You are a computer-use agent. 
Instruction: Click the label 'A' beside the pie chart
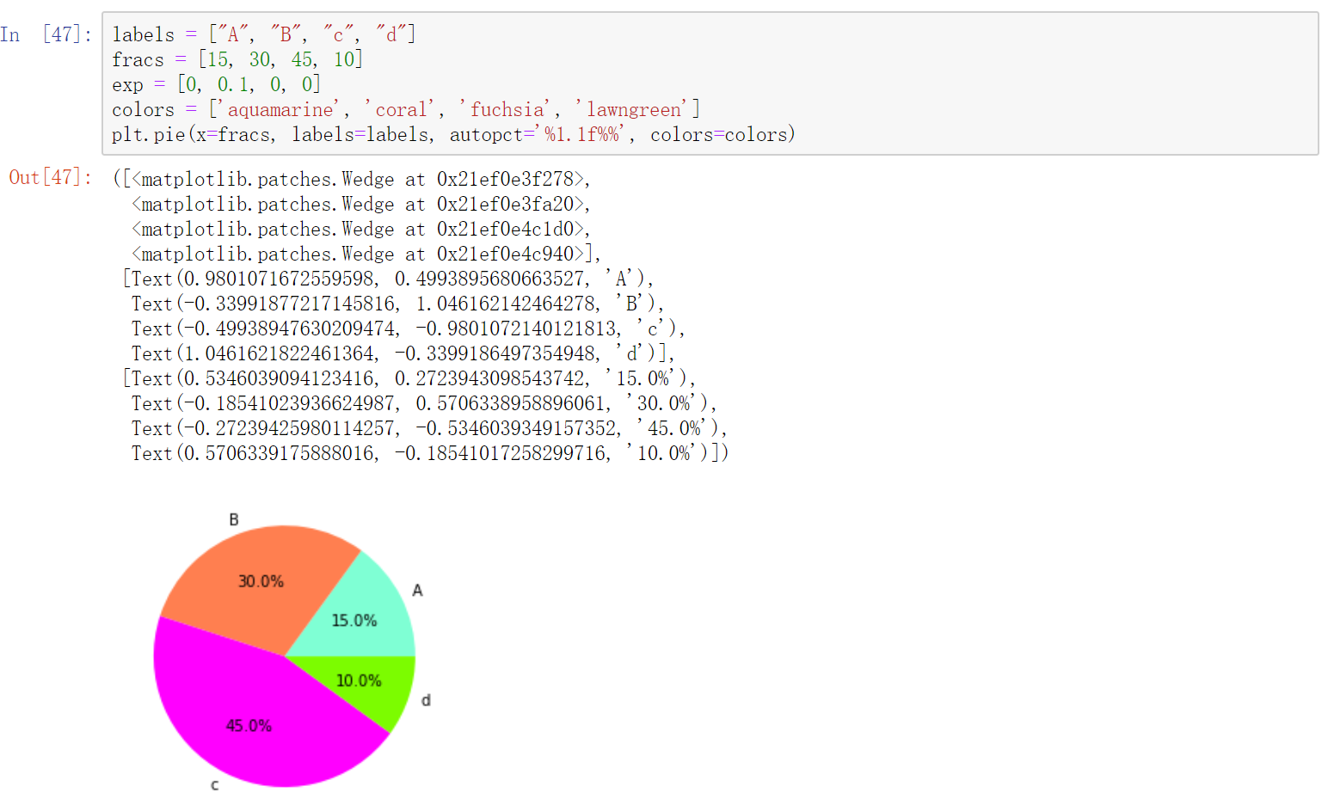tap(417, 590)
